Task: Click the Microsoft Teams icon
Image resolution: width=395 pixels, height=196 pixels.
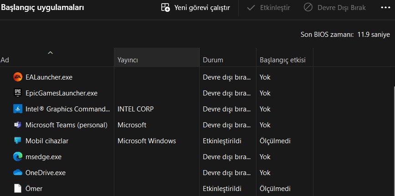Action: point(18,125)
